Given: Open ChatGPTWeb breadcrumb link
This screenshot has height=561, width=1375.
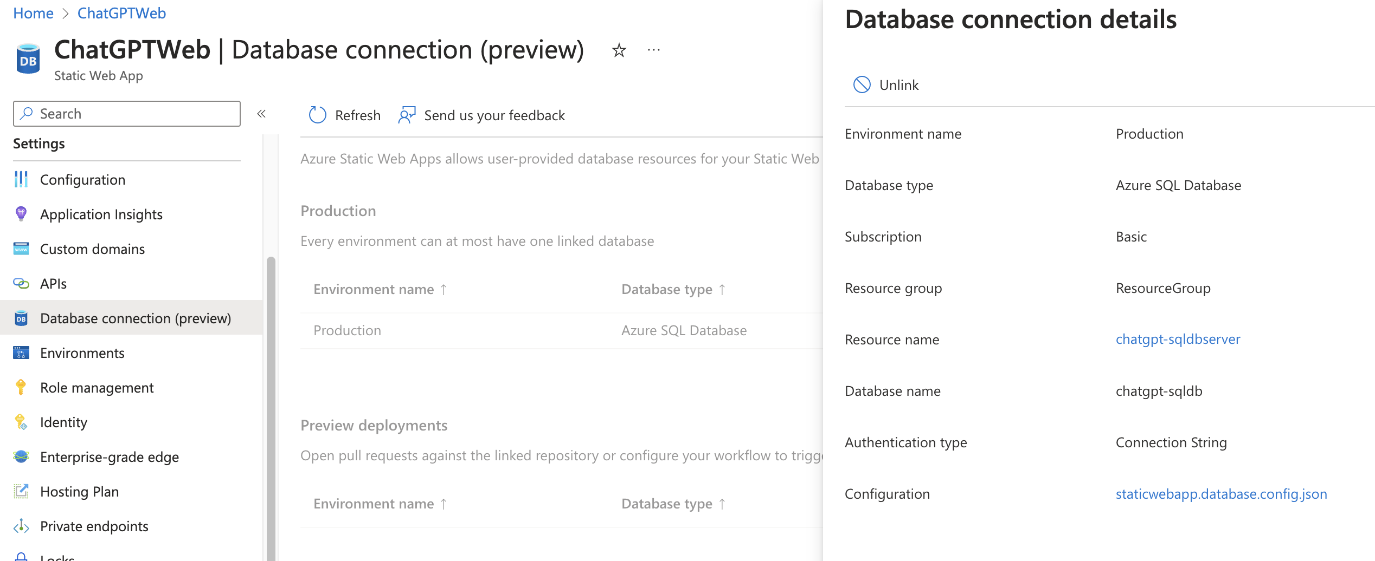Looking at the screenshot, I should pyautogui.click(x=121, y=13).
